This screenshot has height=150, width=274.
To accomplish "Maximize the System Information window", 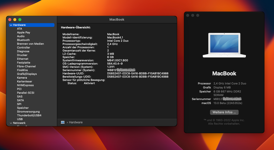I will pyautogui.click(x=20, y=20).
